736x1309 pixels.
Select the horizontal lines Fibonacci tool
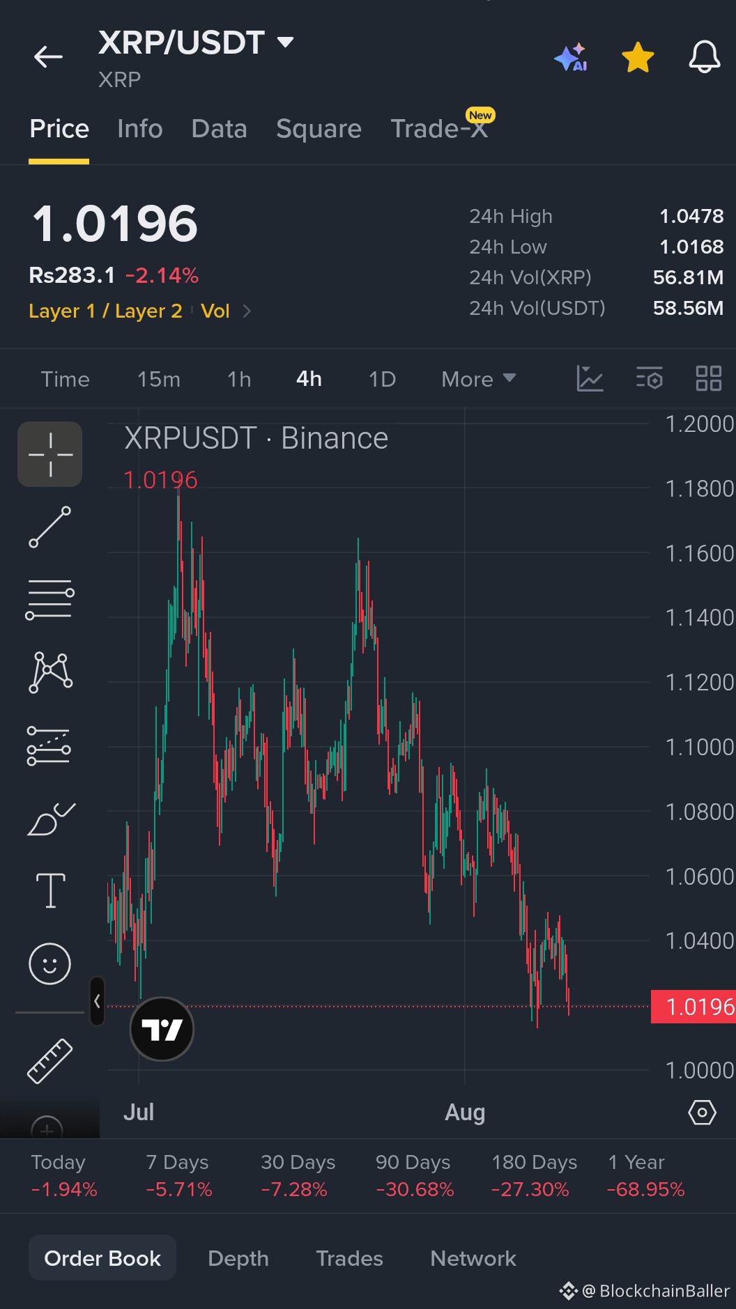pyautogui.click(x=50, y=600)
